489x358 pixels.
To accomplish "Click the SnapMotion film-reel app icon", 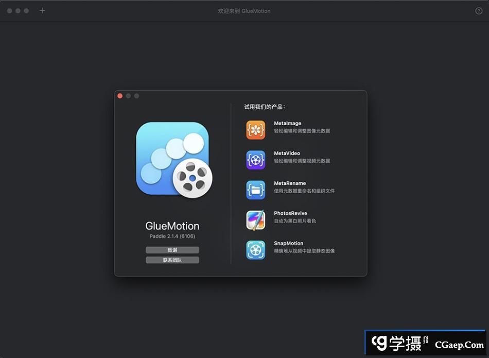I will [x=256, y=250].
